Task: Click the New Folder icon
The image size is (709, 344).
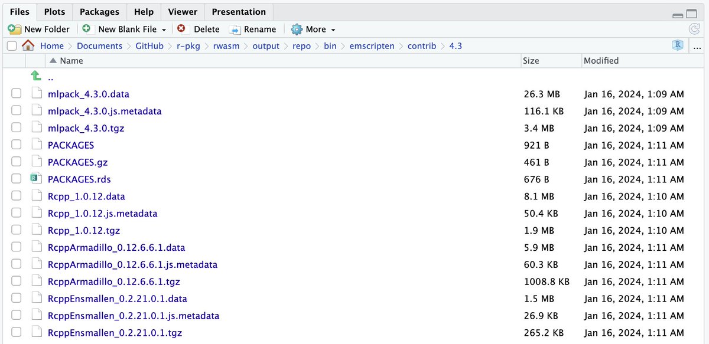Action: tap(15, 29)
